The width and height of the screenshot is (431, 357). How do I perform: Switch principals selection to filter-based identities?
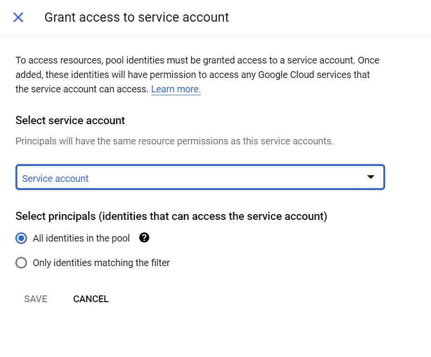click(21, 263)
